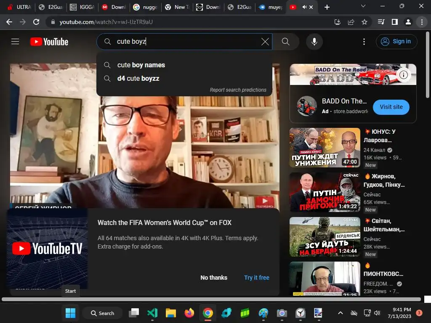Open Windows taskbar Search

click(x=102, y=313)
